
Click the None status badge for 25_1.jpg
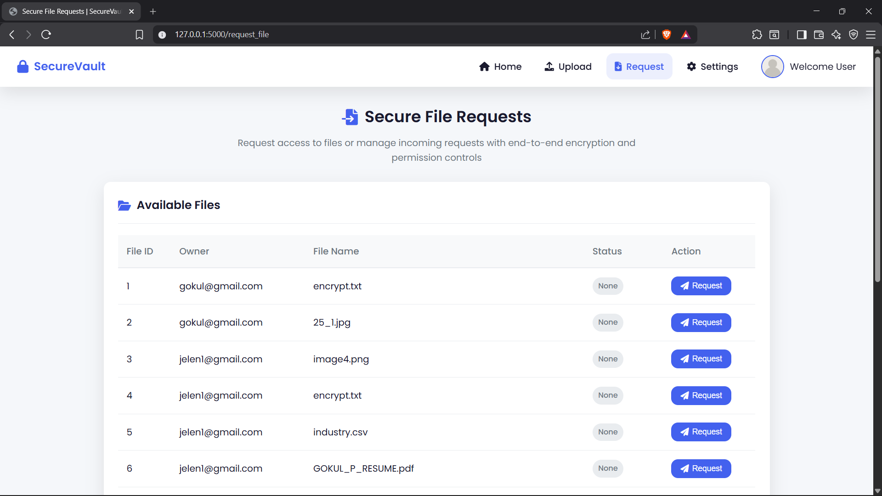607,322
